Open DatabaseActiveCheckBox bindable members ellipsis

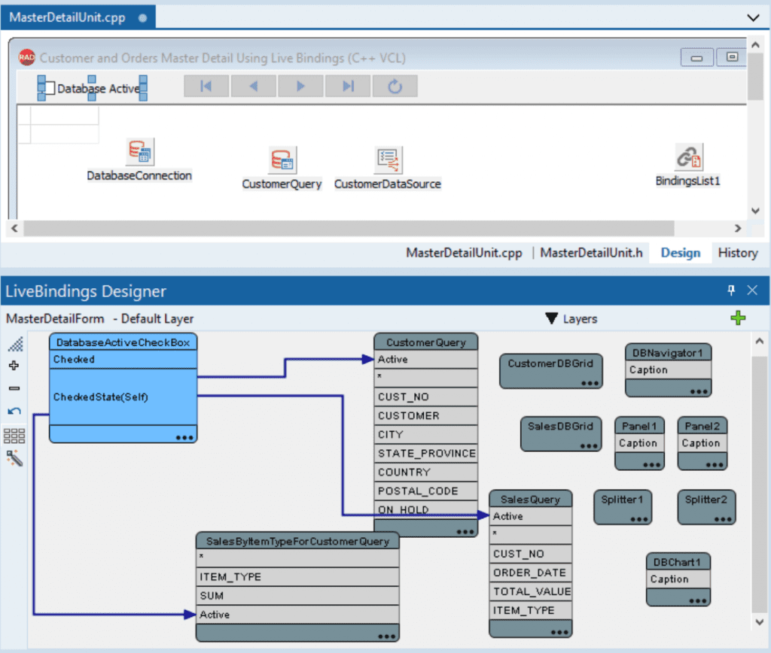point(184,438)
